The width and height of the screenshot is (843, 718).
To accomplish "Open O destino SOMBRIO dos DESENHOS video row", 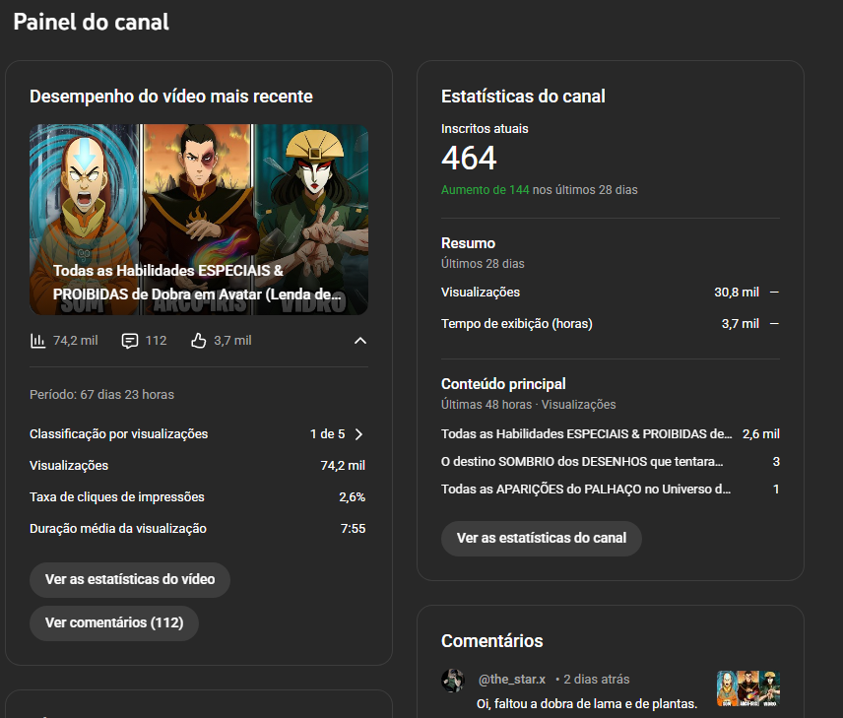I will [x=611, y=462].
